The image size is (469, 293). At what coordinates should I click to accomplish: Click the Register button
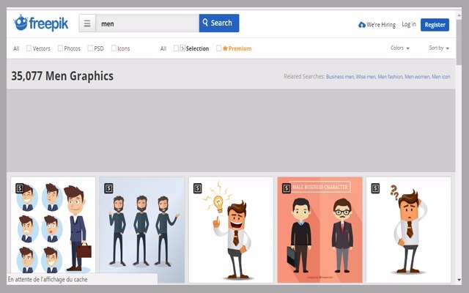(x=435, y=24)
